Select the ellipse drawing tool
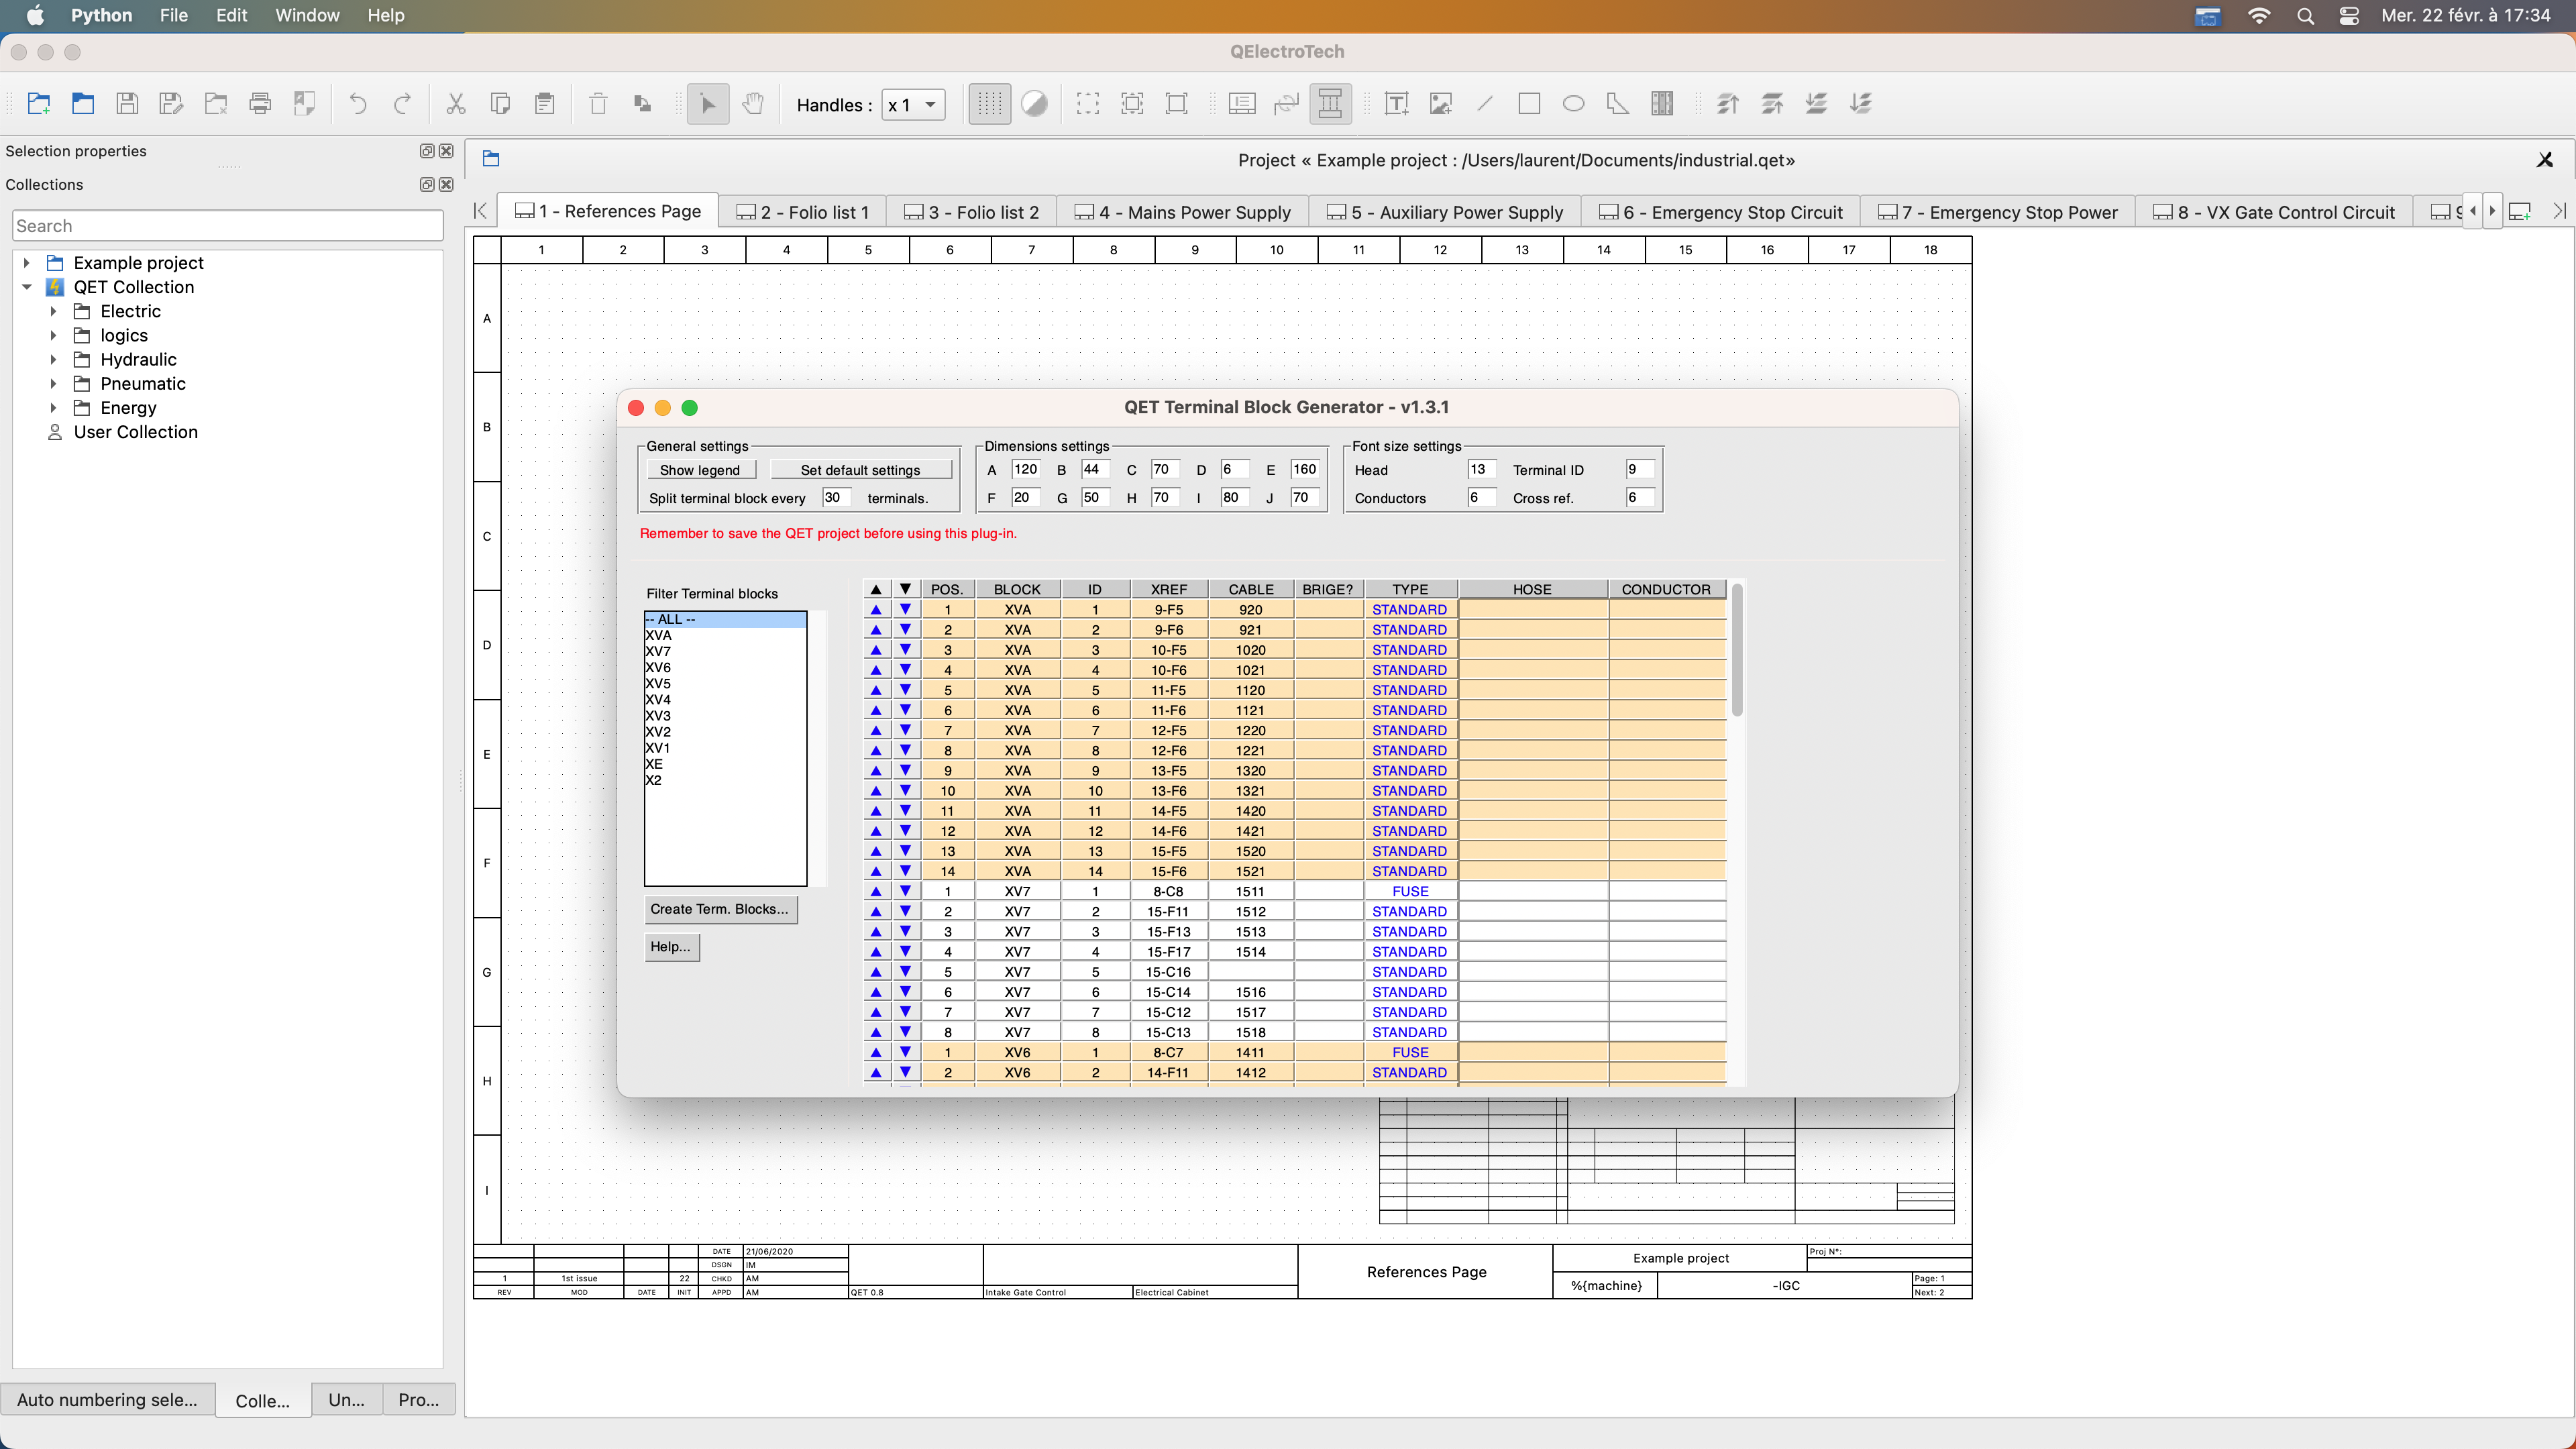The height and width of the screenshot is (1449, 2576). coord(1573,104)
